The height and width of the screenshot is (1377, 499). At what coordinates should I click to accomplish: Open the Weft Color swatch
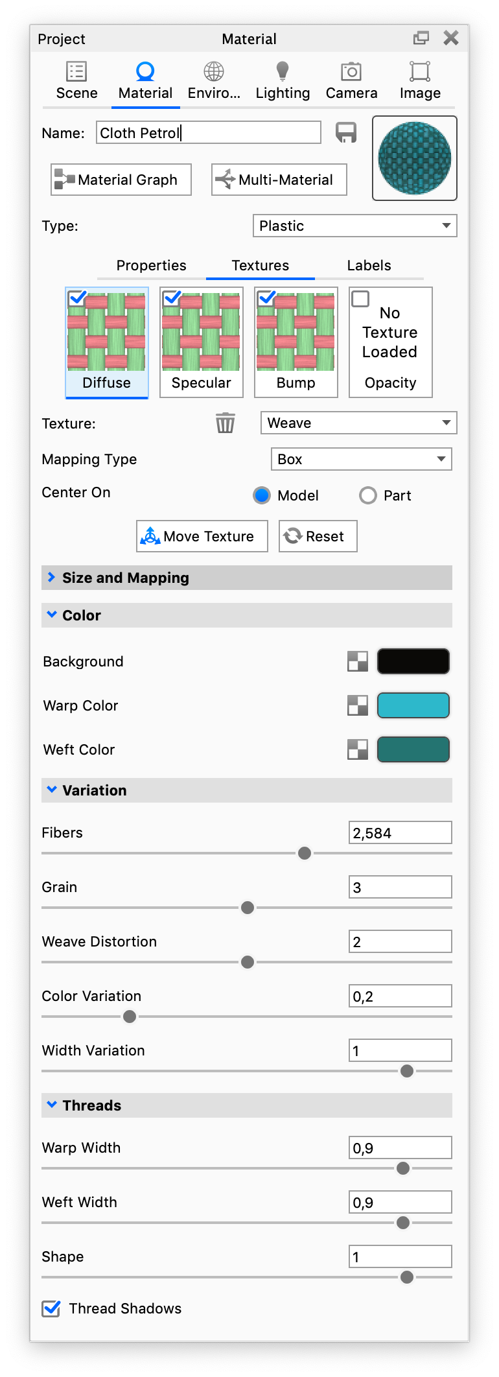coord(413,749)
